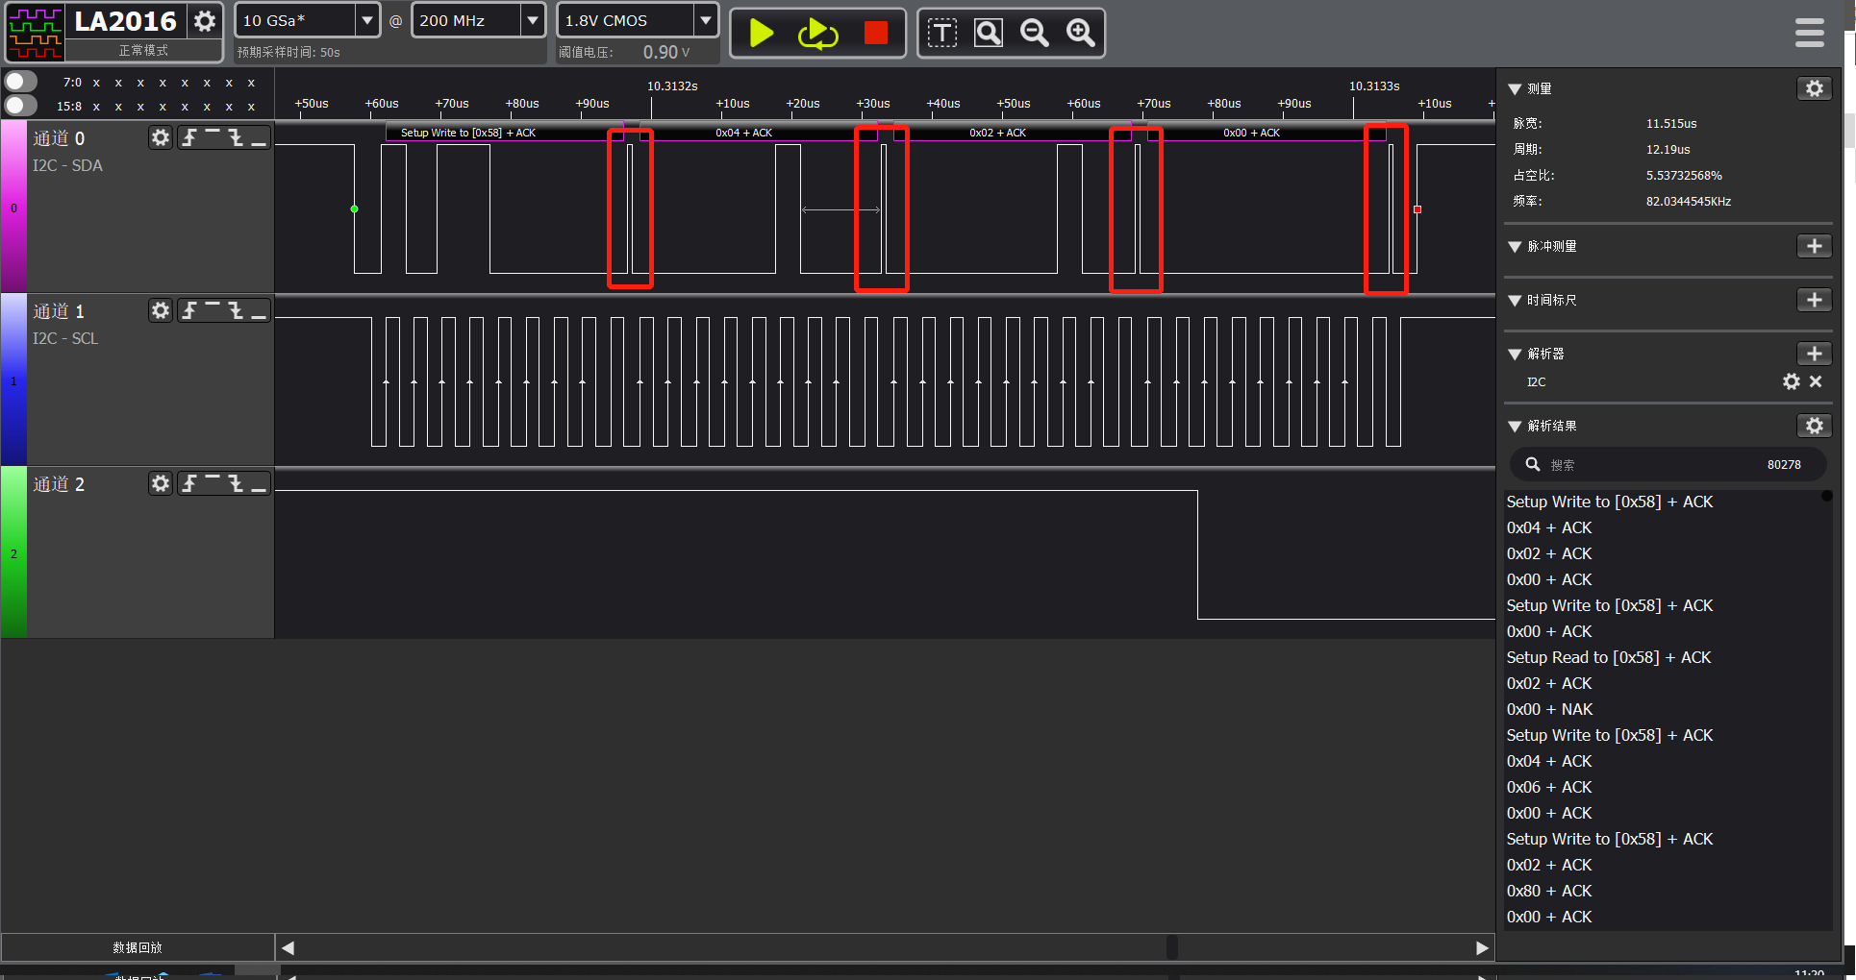Viewport: 1856px width, 980px height.
Task: Click the zoom-to-fit magnifier icon
Action: click(x=989, y=34)
